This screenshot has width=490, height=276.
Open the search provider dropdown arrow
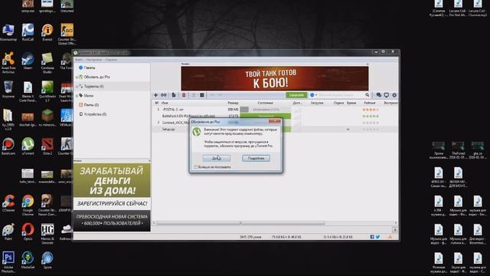[316, 95]
